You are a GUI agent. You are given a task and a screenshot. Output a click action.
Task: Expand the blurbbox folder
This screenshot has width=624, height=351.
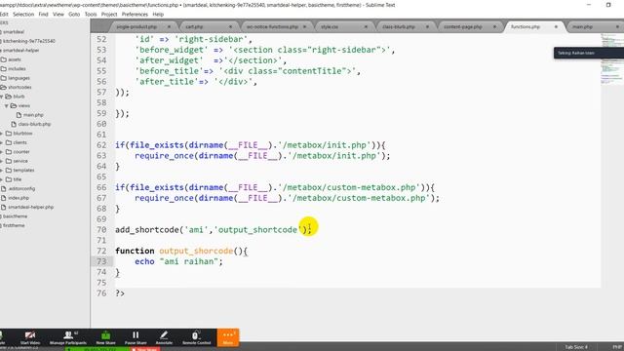tap(2, 134)
